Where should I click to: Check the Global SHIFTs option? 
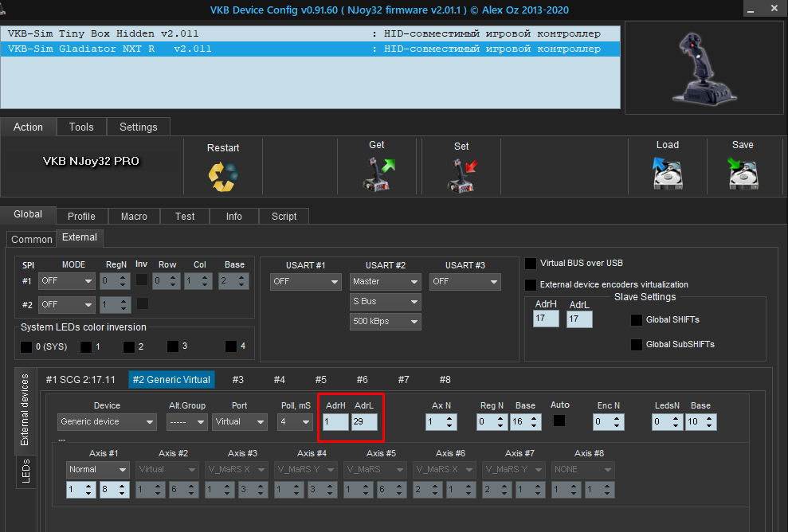tap(637, 320)
